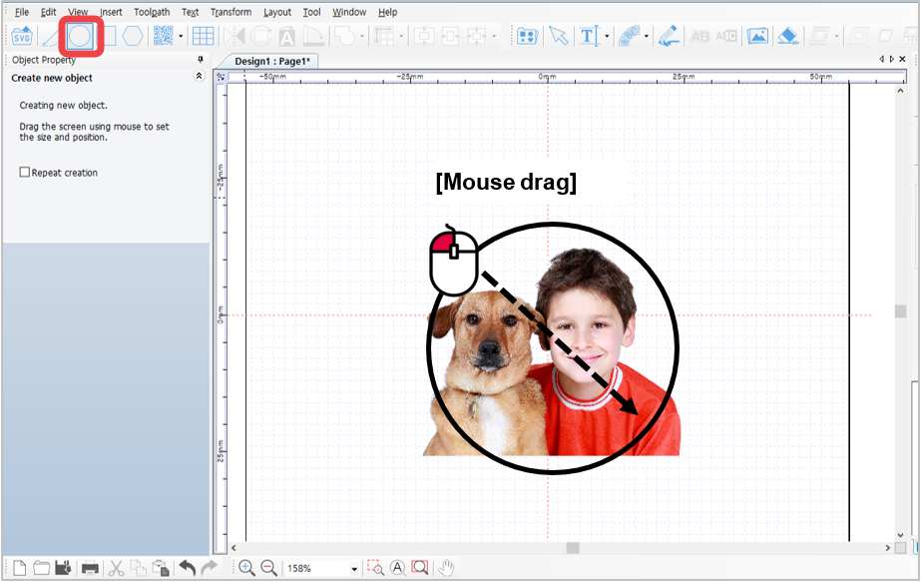Open the Help menu
This screenshot has width=921, height=582.
pos(388,12)
